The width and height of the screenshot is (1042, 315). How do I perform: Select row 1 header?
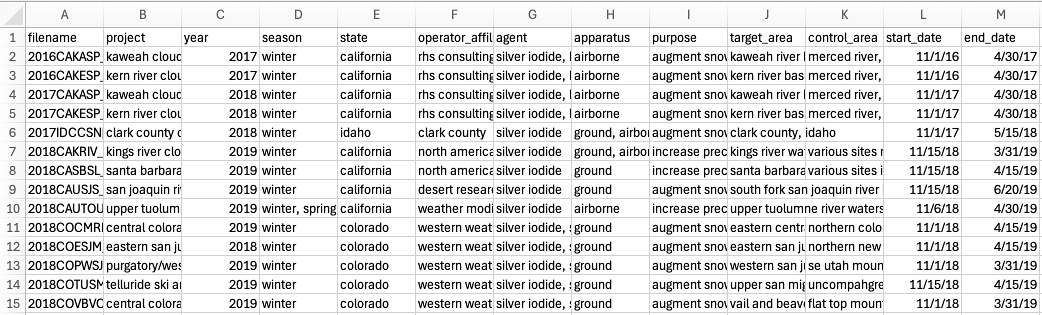(x=13, y=38)
